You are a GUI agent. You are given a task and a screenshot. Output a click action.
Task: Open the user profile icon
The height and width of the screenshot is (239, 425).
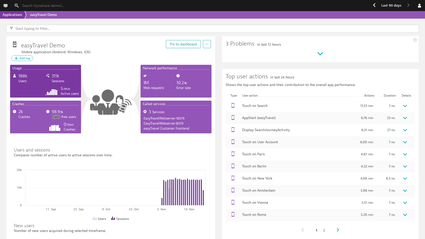tap(419, 6)
